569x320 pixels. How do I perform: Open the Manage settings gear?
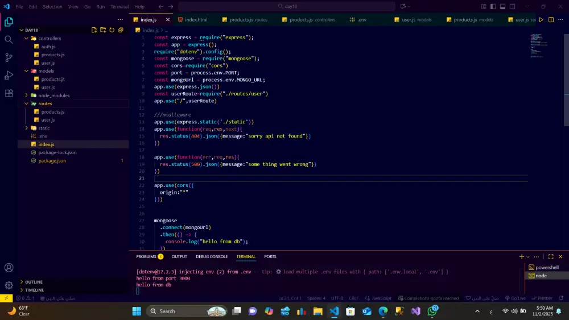click(x=9, y=285)
